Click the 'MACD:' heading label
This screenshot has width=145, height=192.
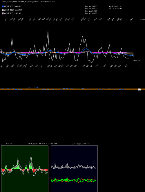[x=9, y=143]
